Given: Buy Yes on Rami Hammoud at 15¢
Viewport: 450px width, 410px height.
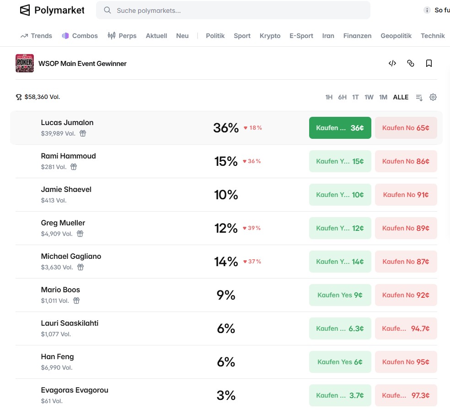Looking at the screenshot, I should point(340,161).
